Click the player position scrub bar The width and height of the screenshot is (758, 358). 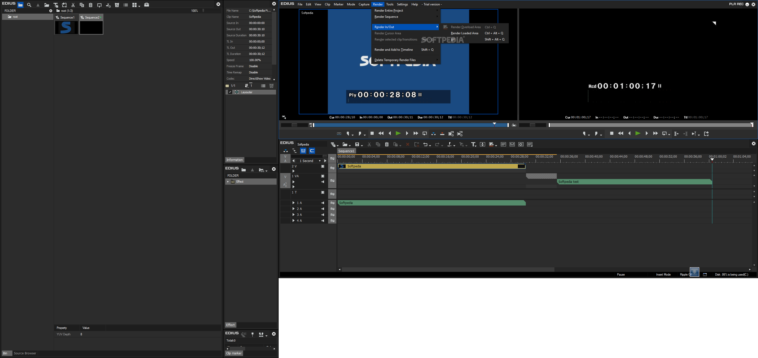(x=411, y=125)
